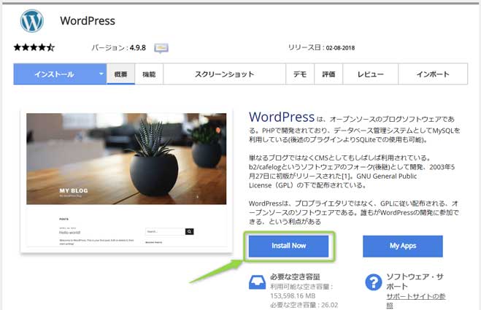Image resolution: width=481 pixels, height=310 pixels.
Task: Open the サポートサイトの参照 link
Action: point(415,301)
